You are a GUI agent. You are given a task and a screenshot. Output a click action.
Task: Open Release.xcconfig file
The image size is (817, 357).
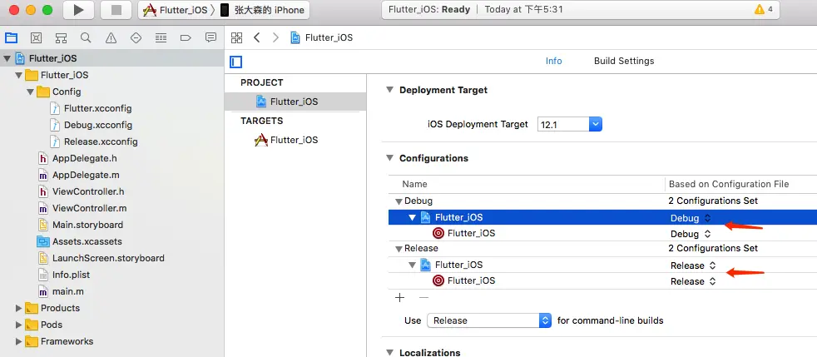pos(101,141)
